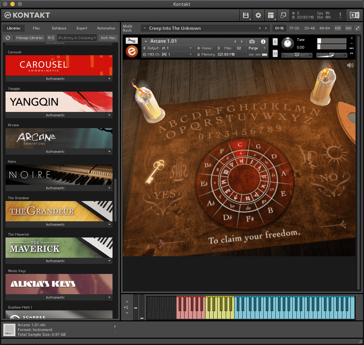
Task: Go to previous multi preset arrow
Action: (x=260, y=28)
